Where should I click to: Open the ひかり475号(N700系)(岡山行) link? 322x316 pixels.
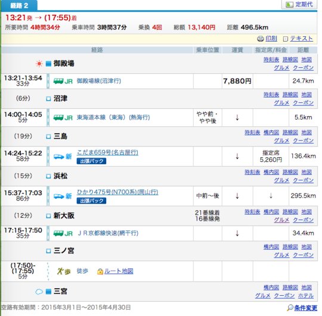pos(117,192)
